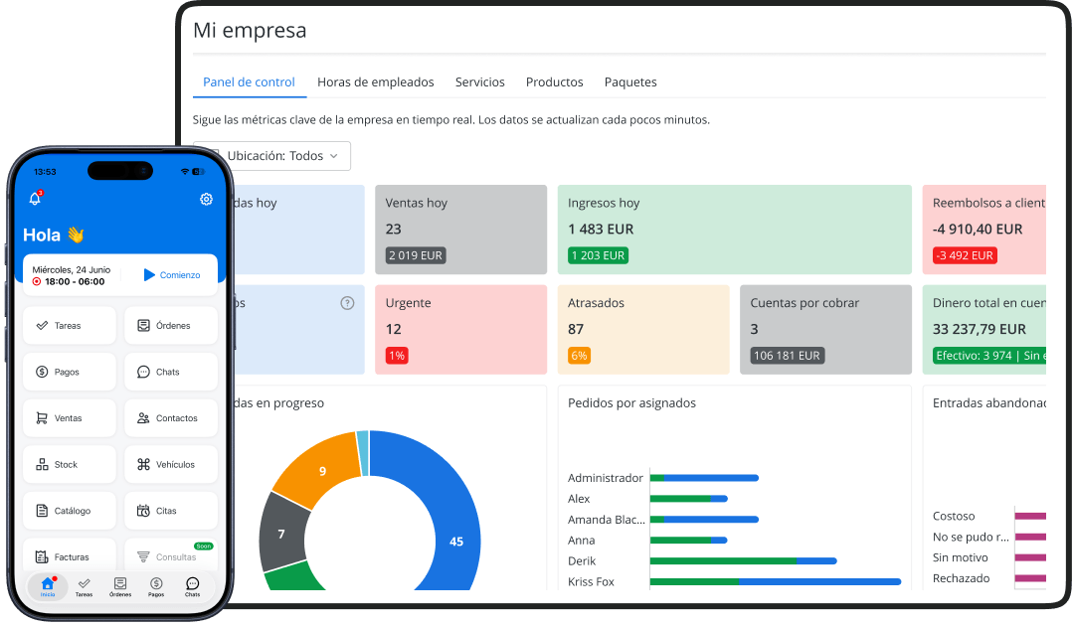Tap the Comienzo play icon
The image size is (1072, 626).
(x=149, y=274)
